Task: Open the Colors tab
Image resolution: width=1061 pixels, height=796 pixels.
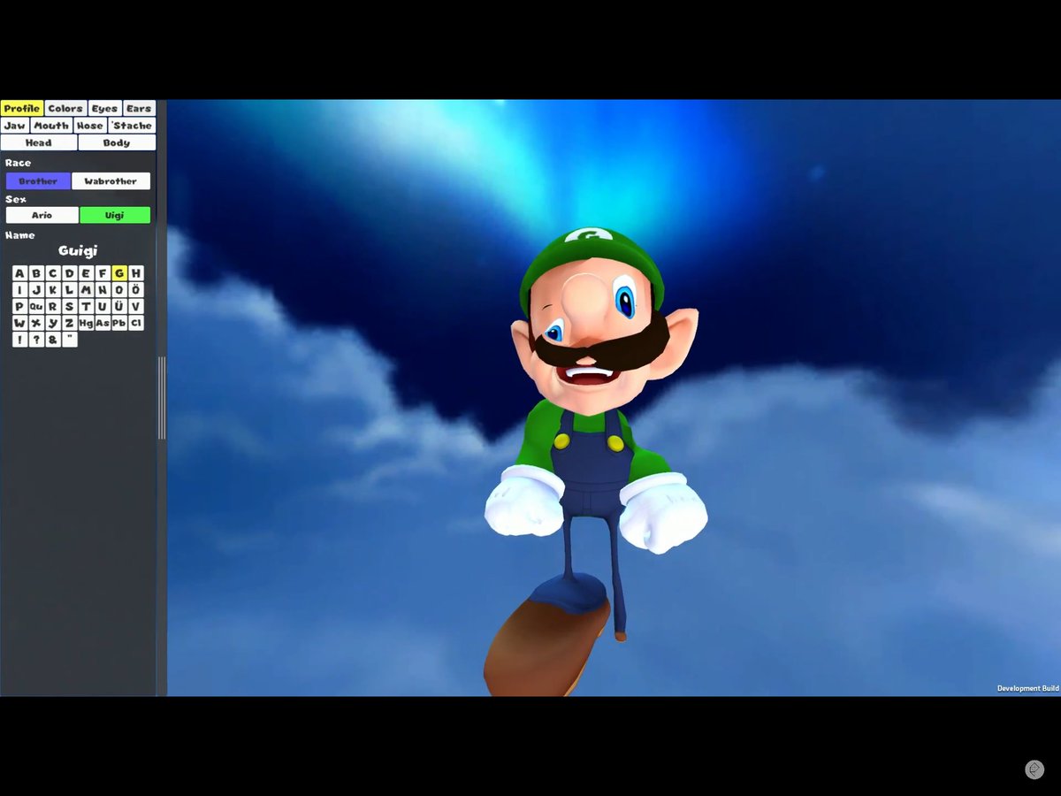Action: click(65, 108)
